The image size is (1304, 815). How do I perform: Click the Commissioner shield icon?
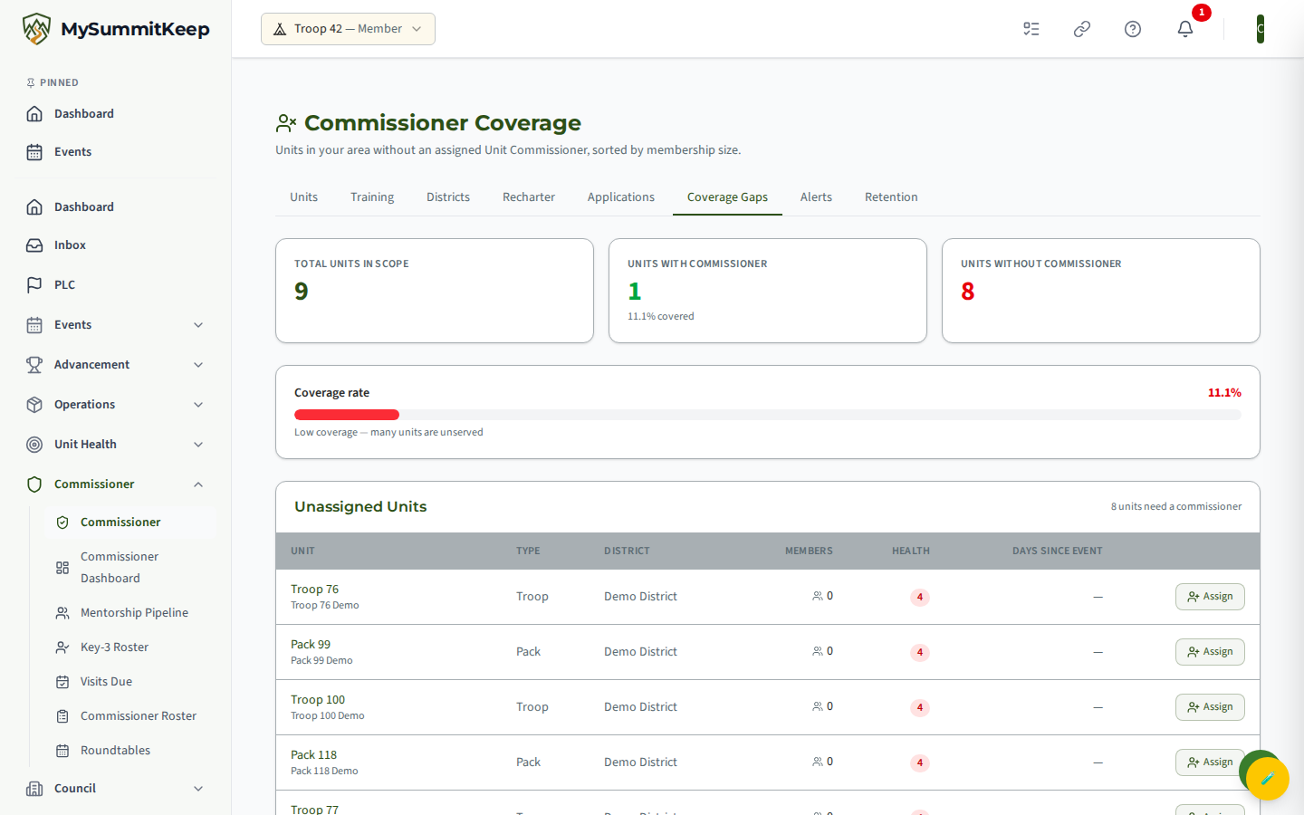[x=34, y=484]
